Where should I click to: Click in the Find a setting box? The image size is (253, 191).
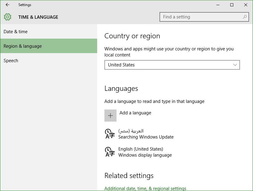[x=204, y=17]
